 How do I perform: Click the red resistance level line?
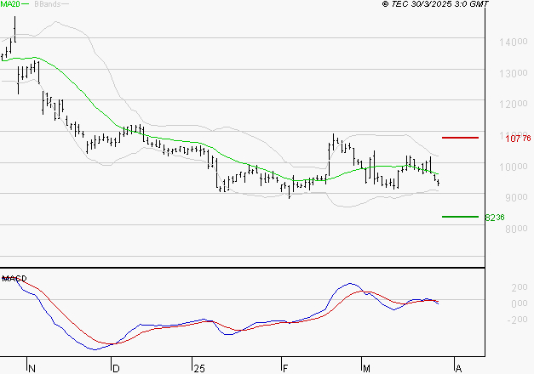(460, 138)
